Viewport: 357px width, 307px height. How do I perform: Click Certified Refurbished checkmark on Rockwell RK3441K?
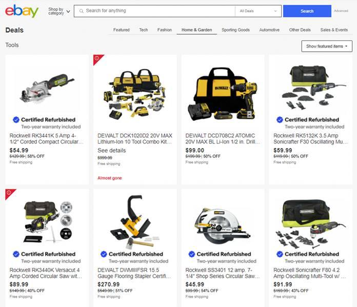coord(16,120)
